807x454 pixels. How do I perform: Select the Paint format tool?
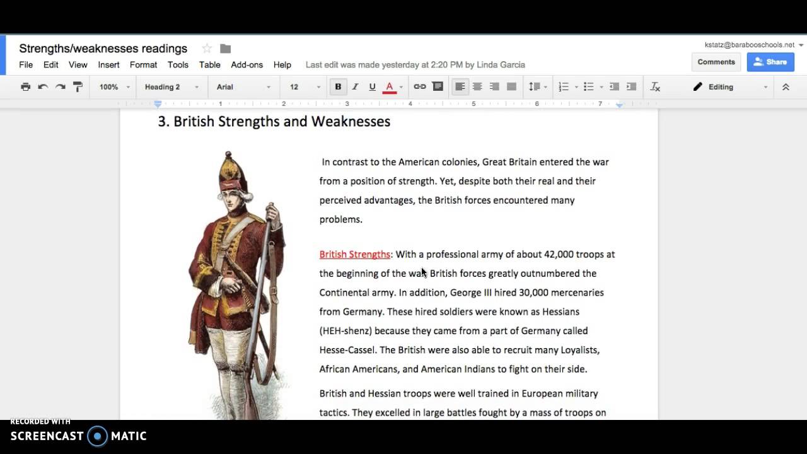[x=78, y=87]
